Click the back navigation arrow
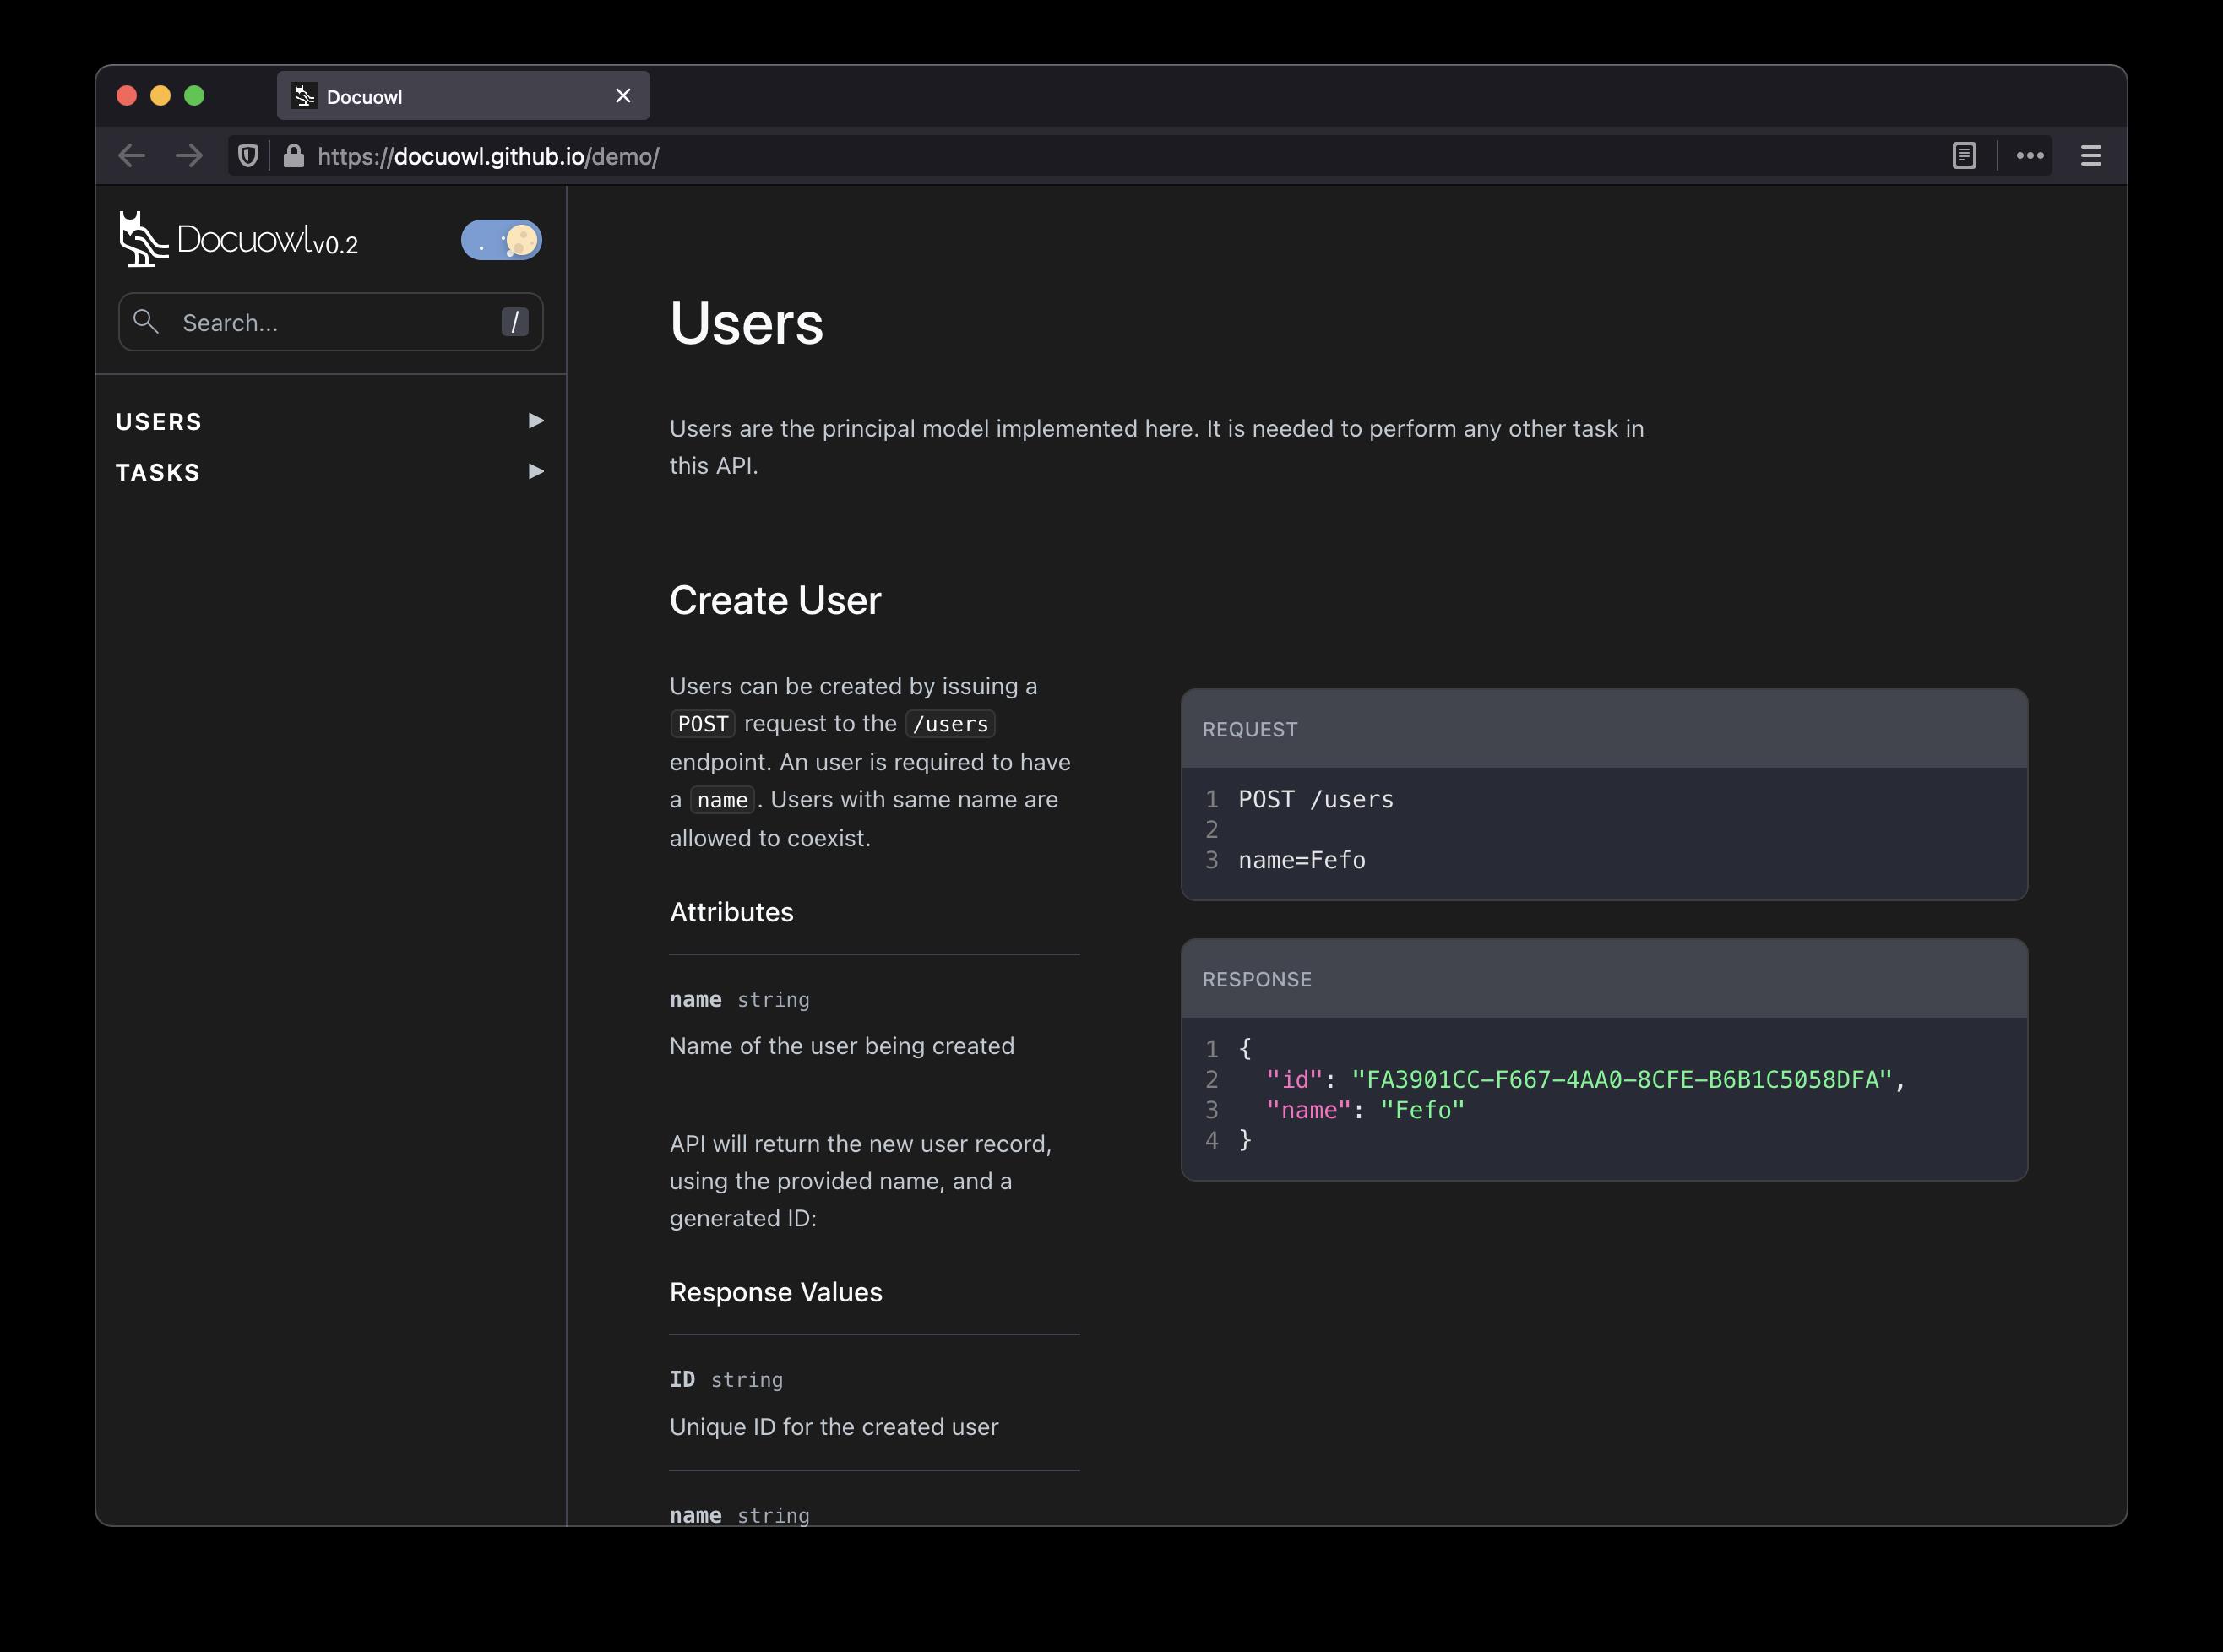2223x1652 pixels. [133, 156]
